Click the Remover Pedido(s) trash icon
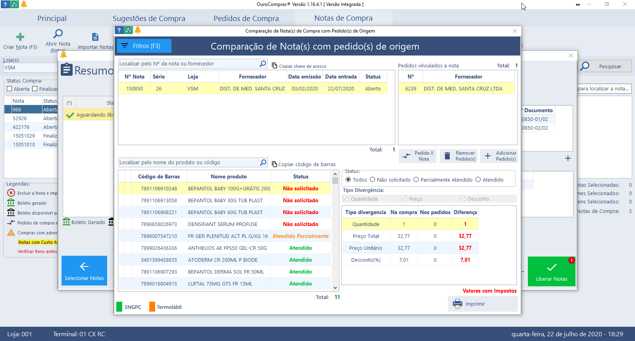 [x=447, y=156]
